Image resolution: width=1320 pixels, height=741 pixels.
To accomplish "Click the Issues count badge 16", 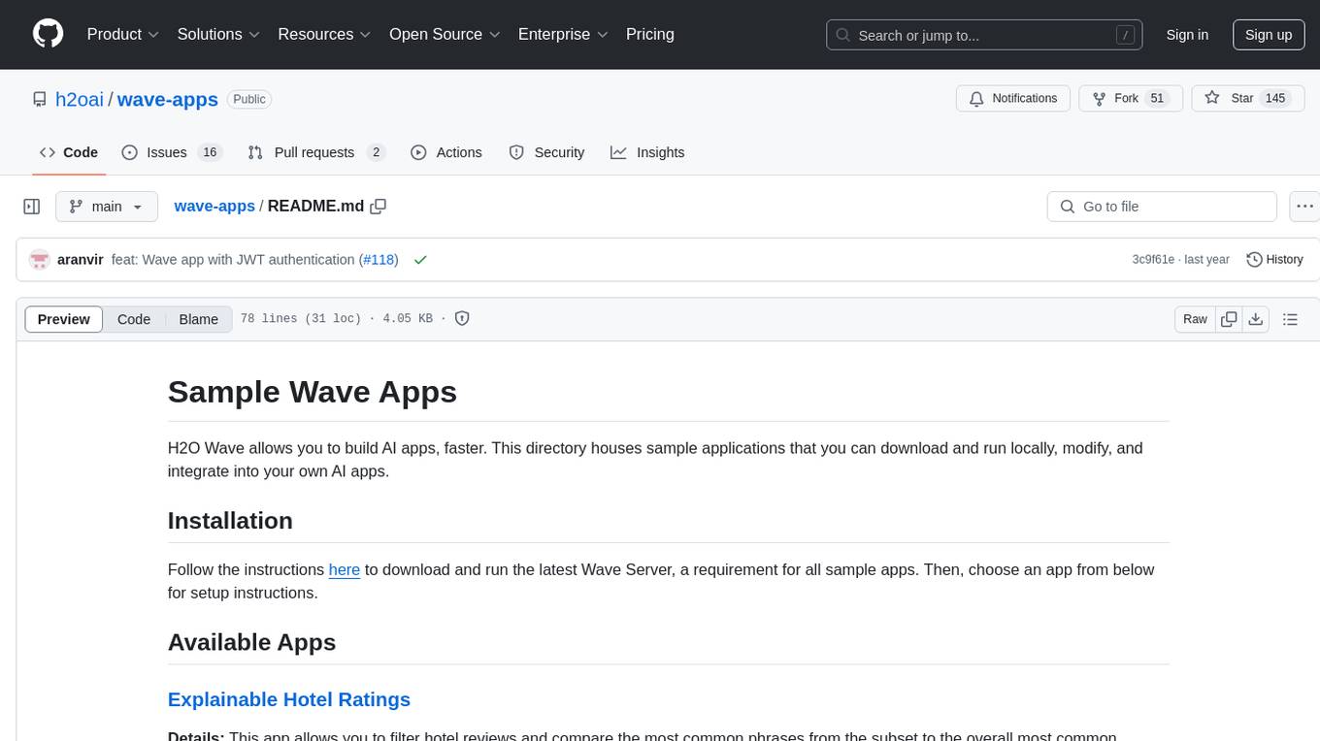I will click(210, 152).
